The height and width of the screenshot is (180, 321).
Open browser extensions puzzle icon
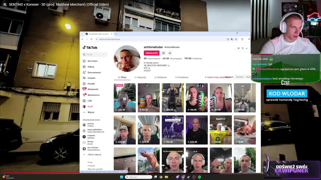click(x=242, y=39)
